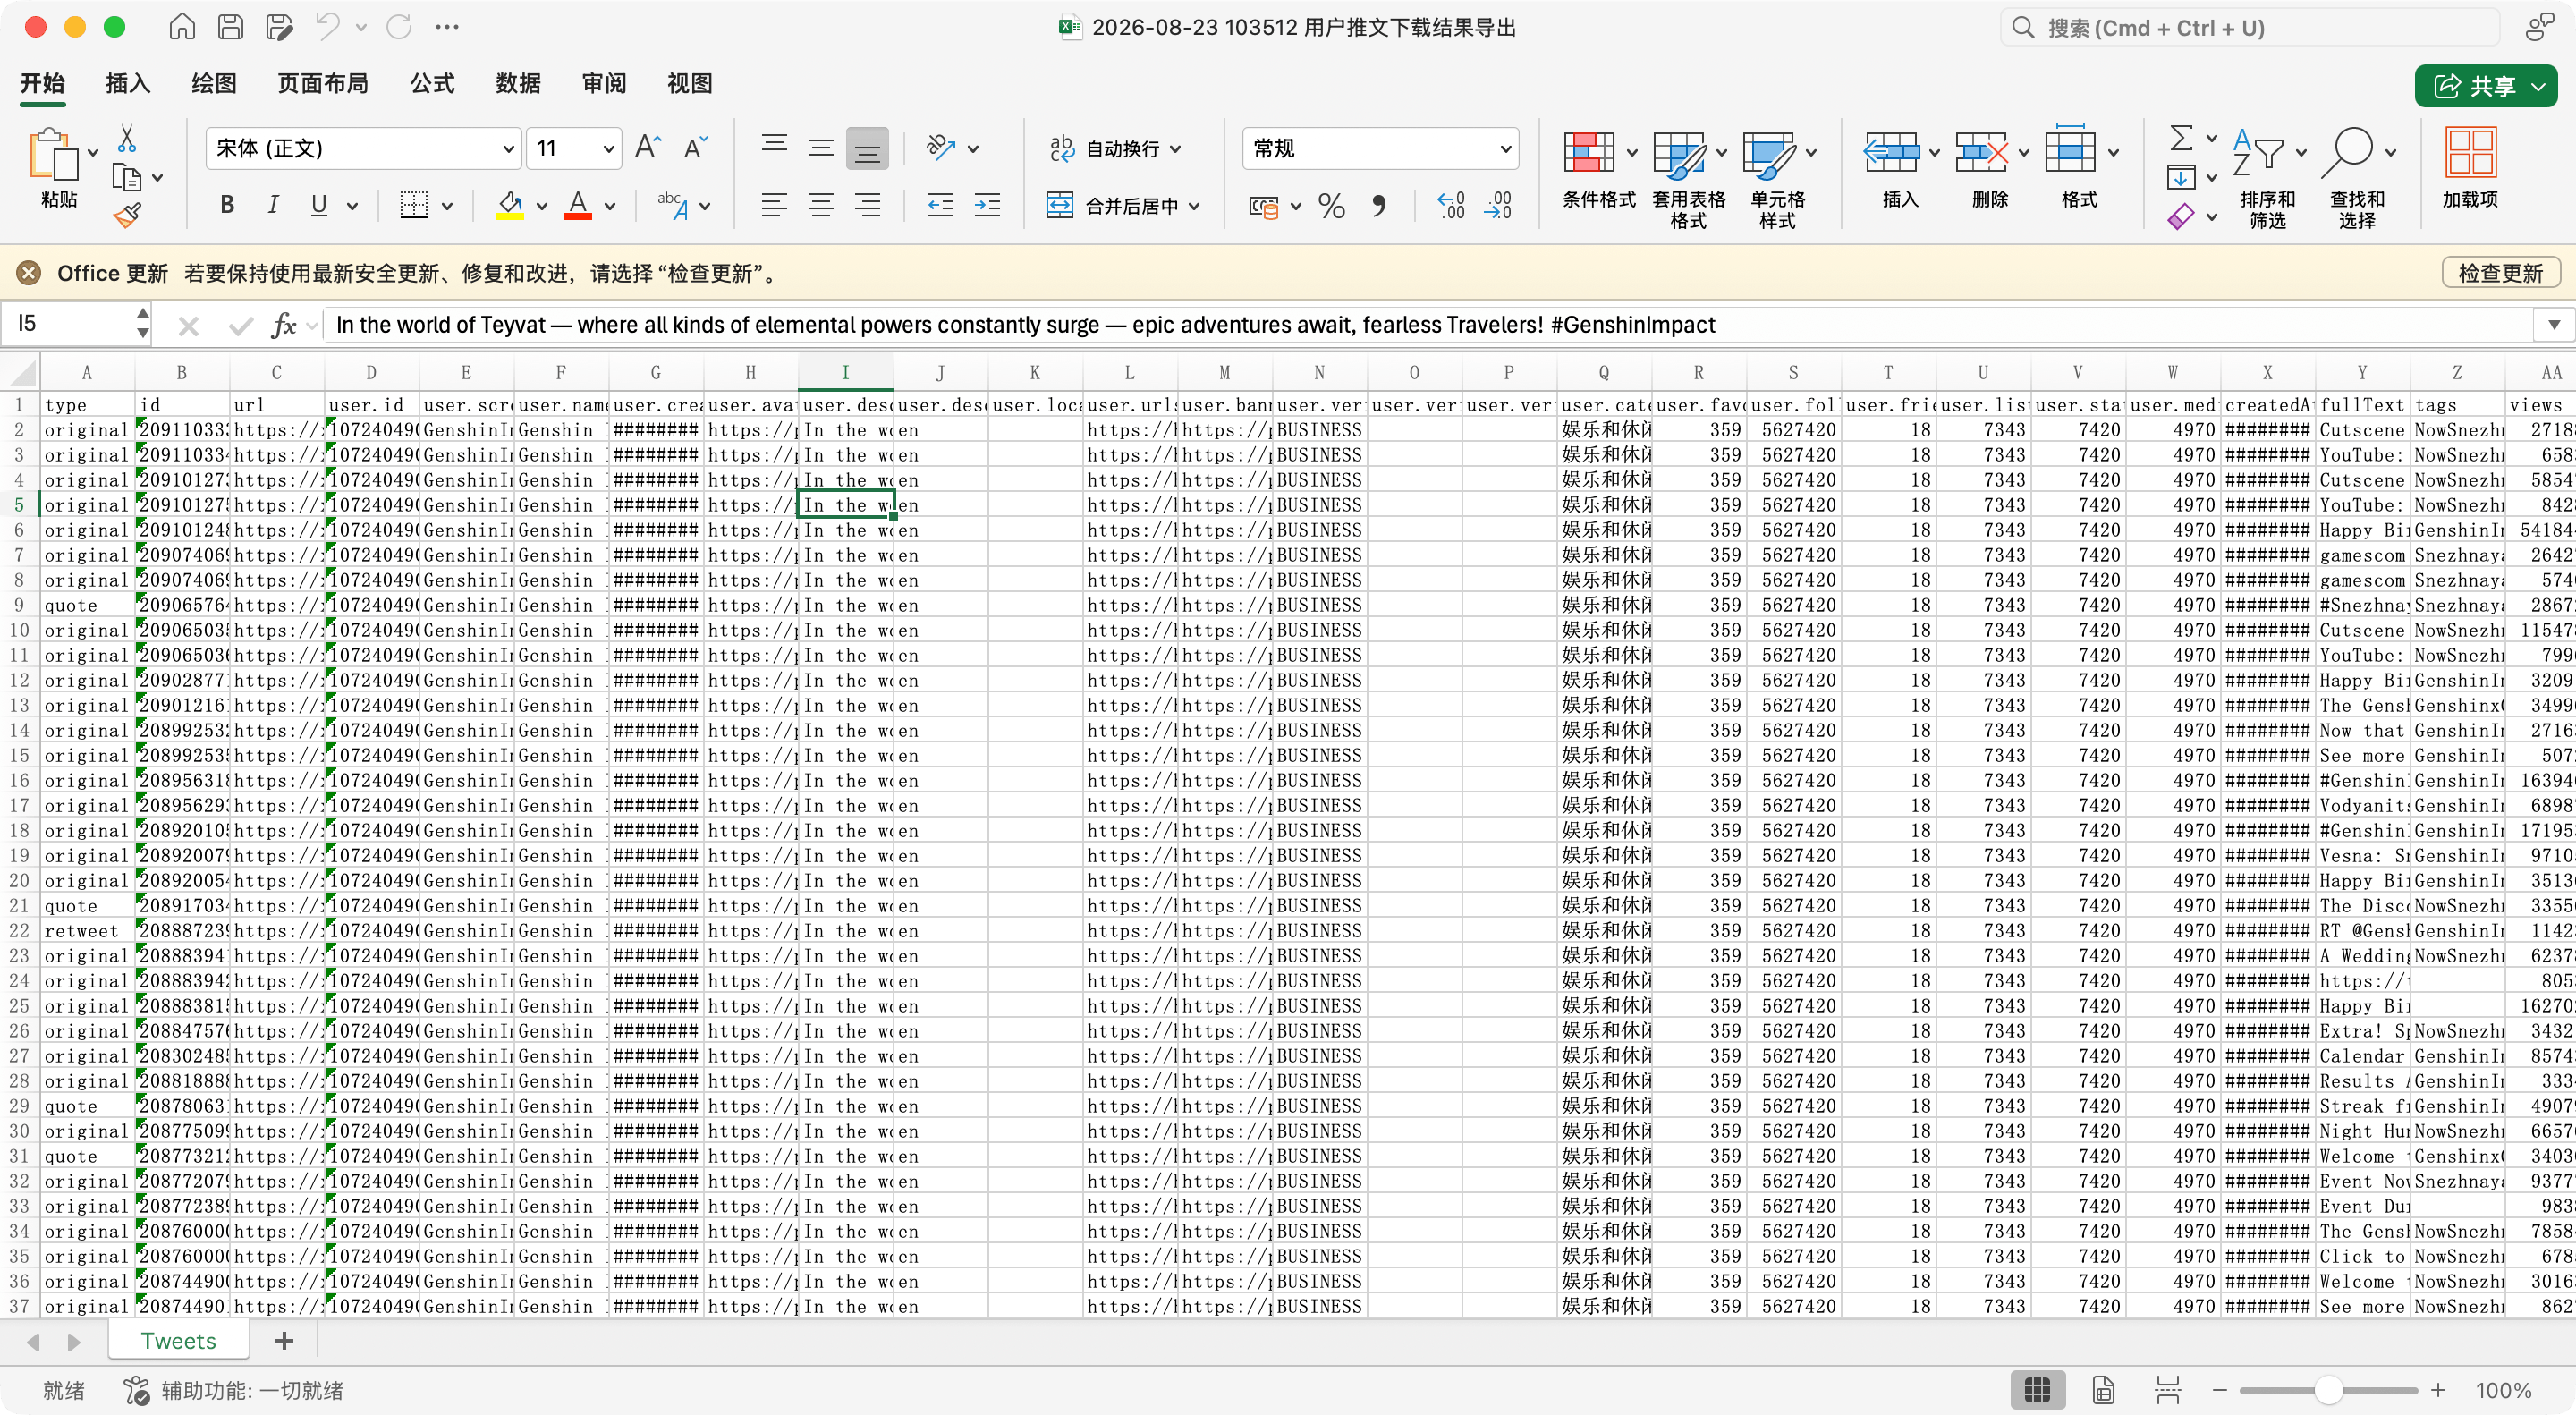Click the AutoSum sigma icon
The height and width of the screenshot is (1415, 2576).
point(2181,138)
